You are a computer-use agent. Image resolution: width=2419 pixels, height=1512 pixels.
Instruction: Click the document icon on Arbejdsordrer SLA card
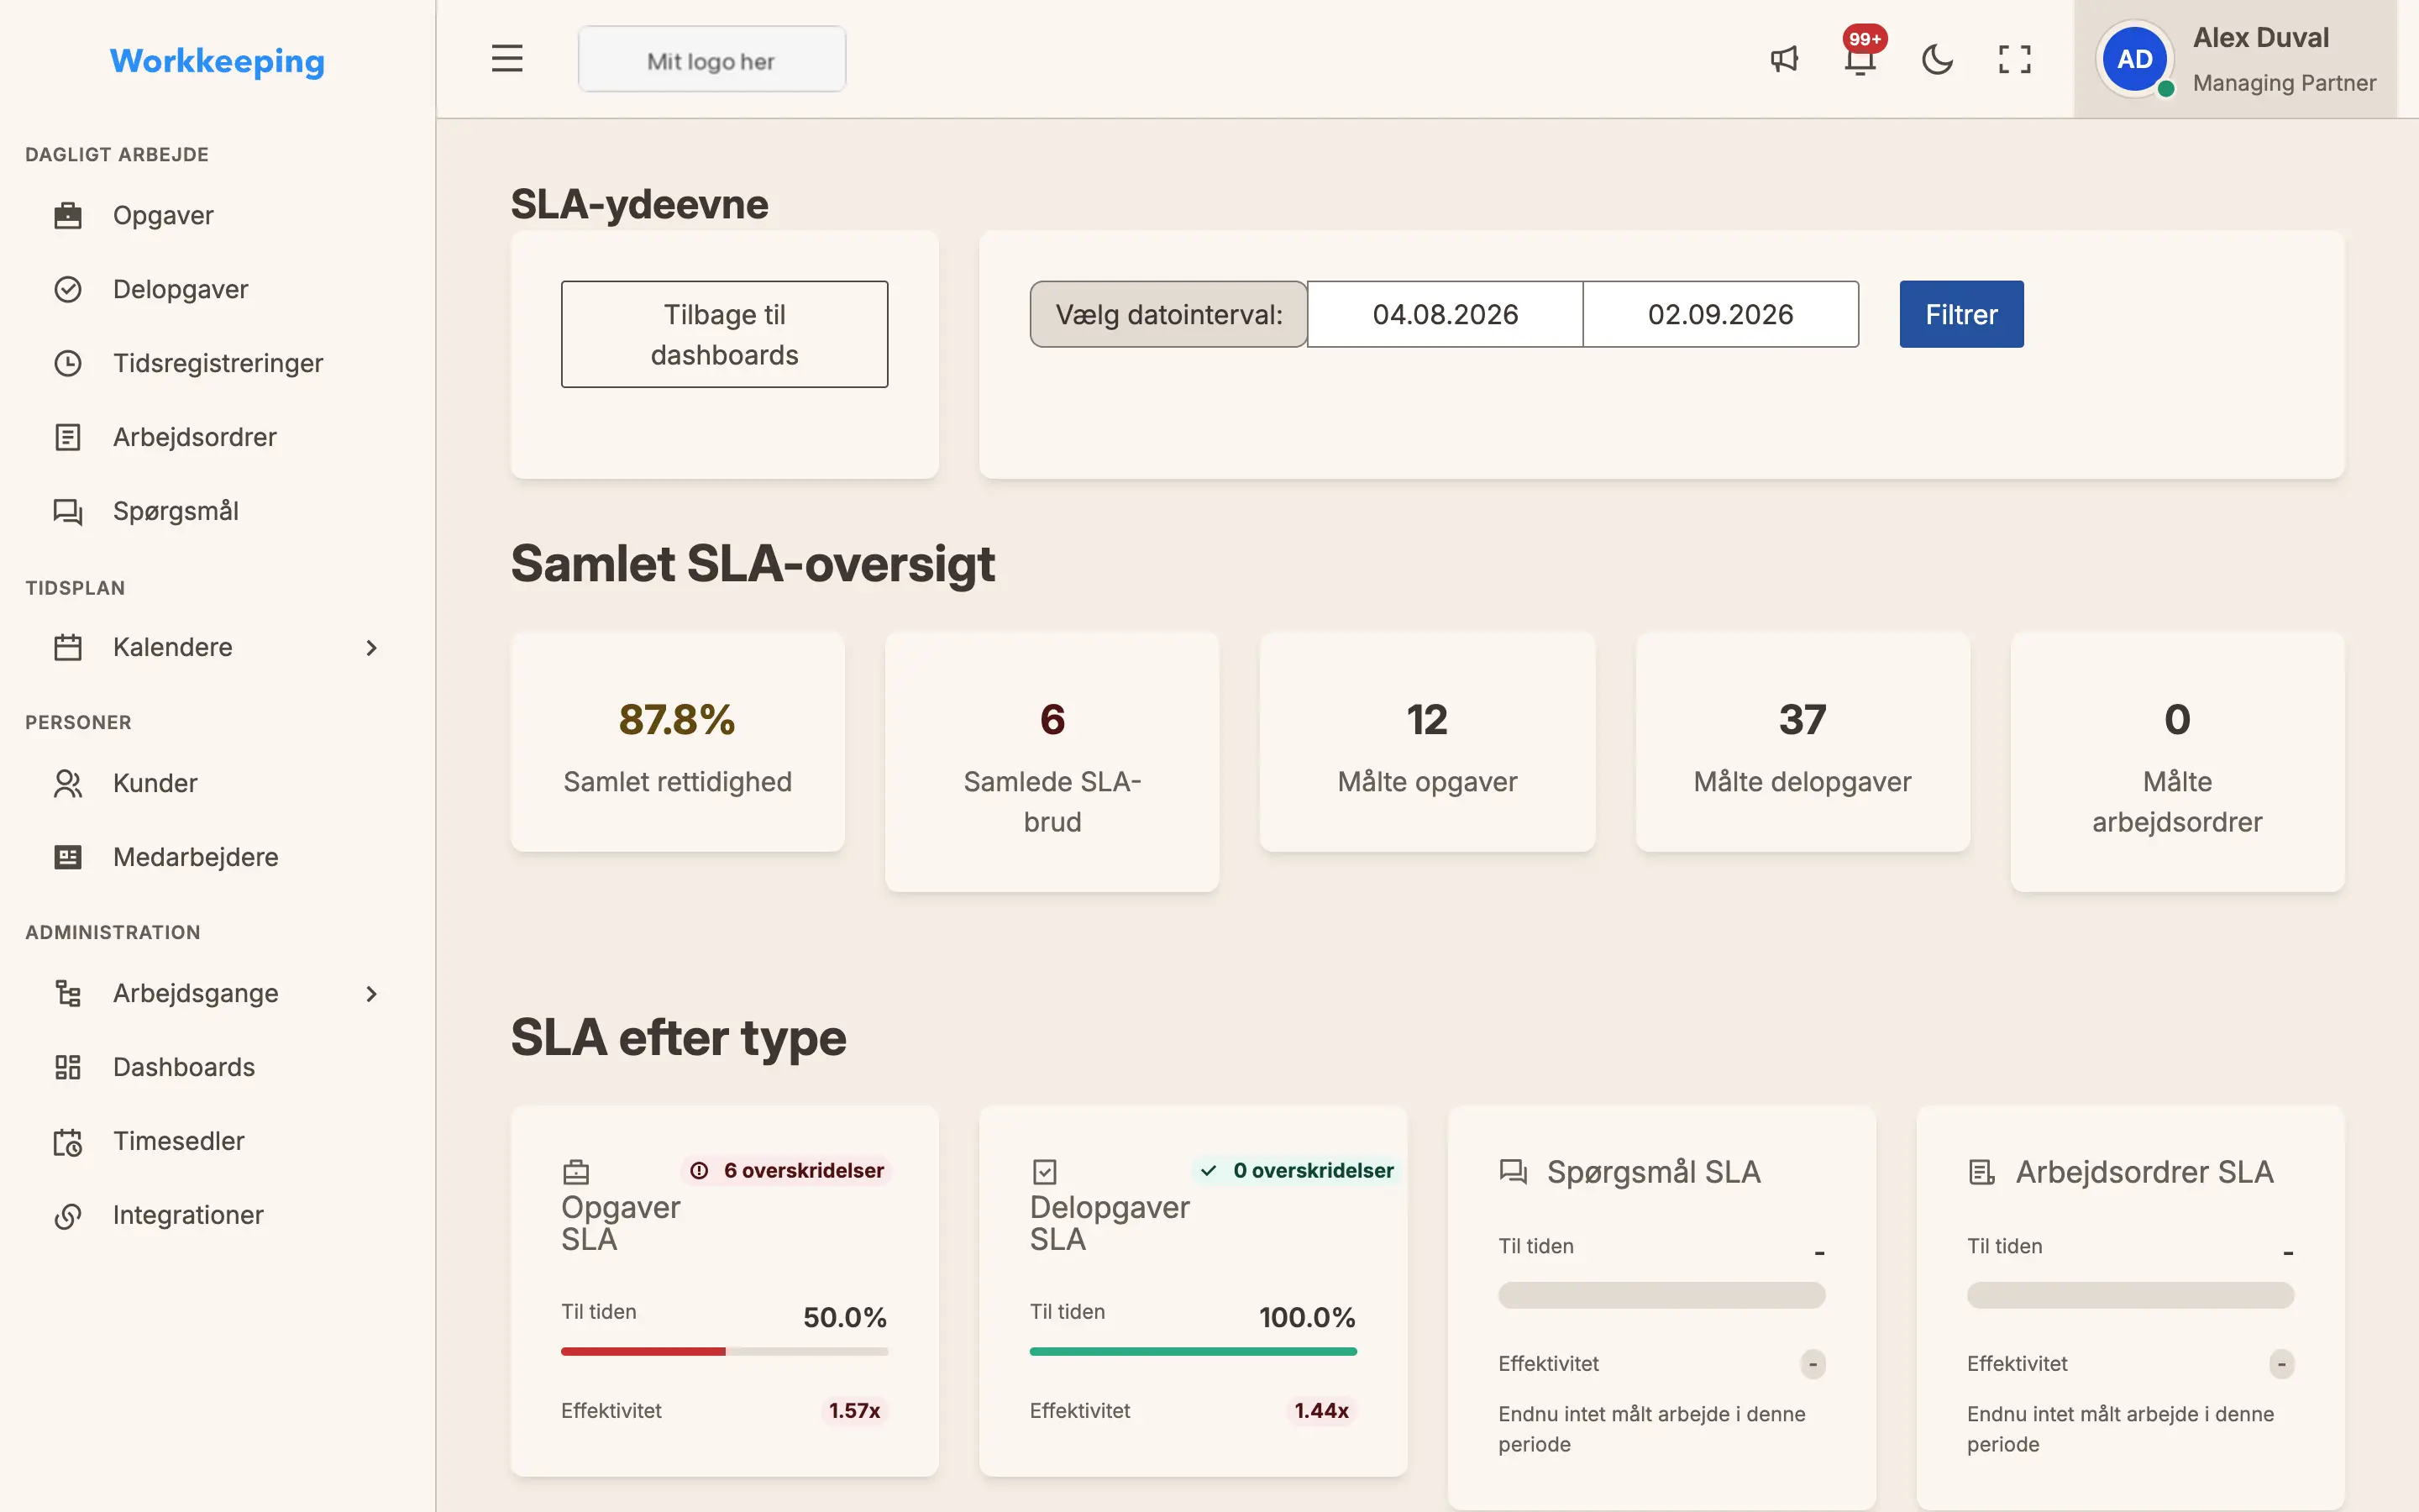tap(1981, 1171)
